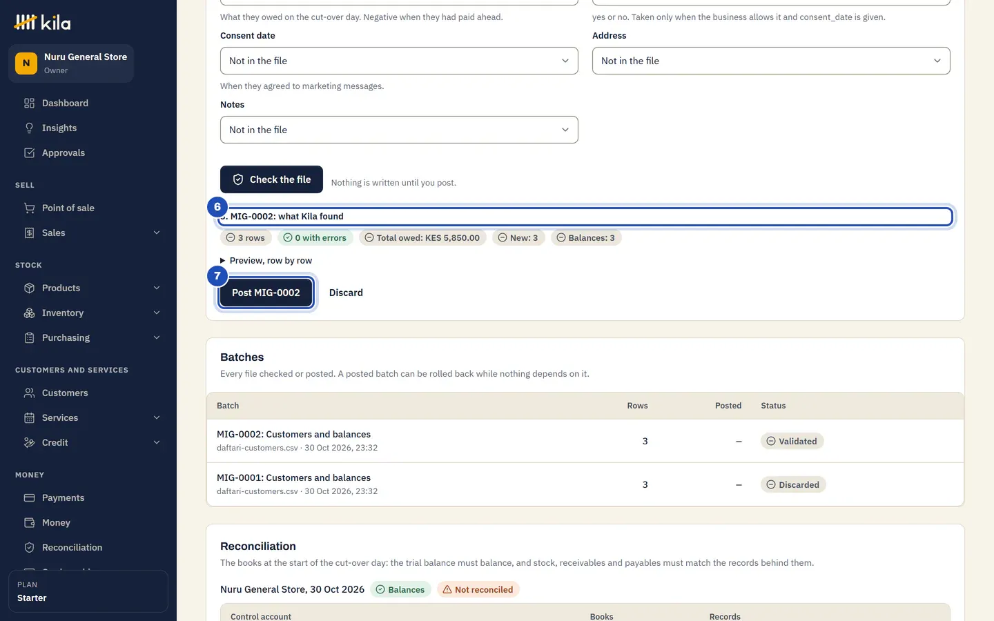Post batch MIG-0002
This screenshot has width=994, height=621.
click(266, 293)
